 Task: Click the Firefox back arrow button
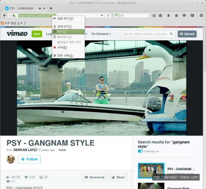5,16
